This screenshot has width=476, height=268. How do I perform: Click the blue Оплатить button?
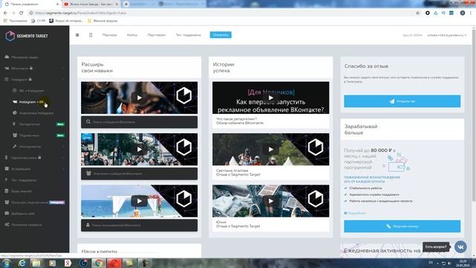(x=221, y=35)
